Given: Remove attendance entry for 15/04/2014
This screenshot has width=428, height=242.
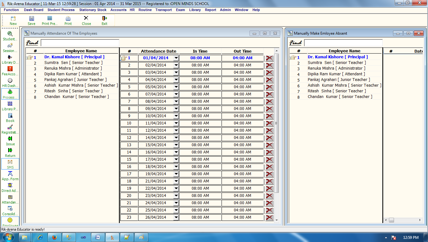Looking at the screenshot, I should click(x=269, y=145).
